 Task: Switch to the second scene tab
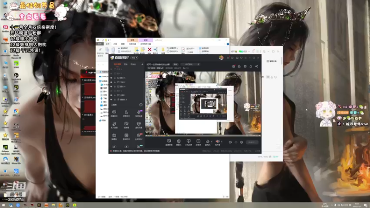pos(126,64)
